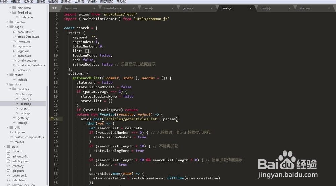Open the 编辑(E) menu

pos(15,1)
